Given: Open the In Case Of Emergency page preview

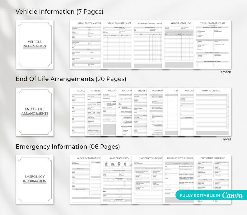Looking at the screenshot, I should [85, 180].
